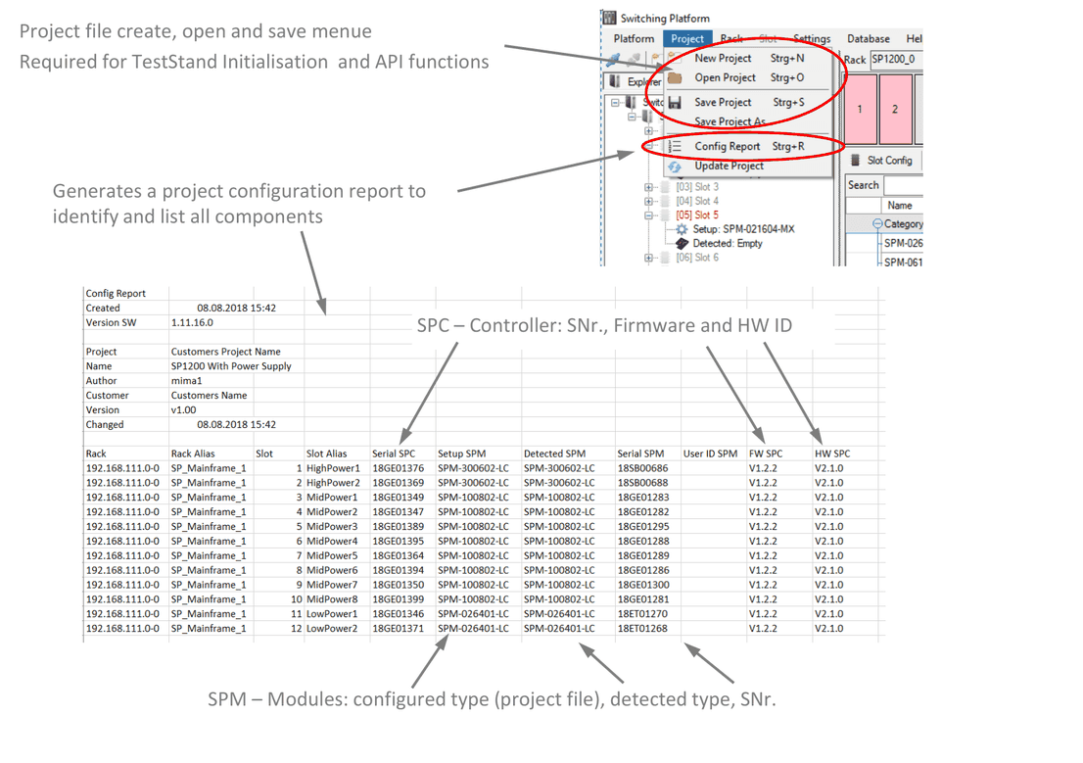1083x763 pixels.
Task: Click the floppy disk Save Project icon
Action: [x=675, y=102]
